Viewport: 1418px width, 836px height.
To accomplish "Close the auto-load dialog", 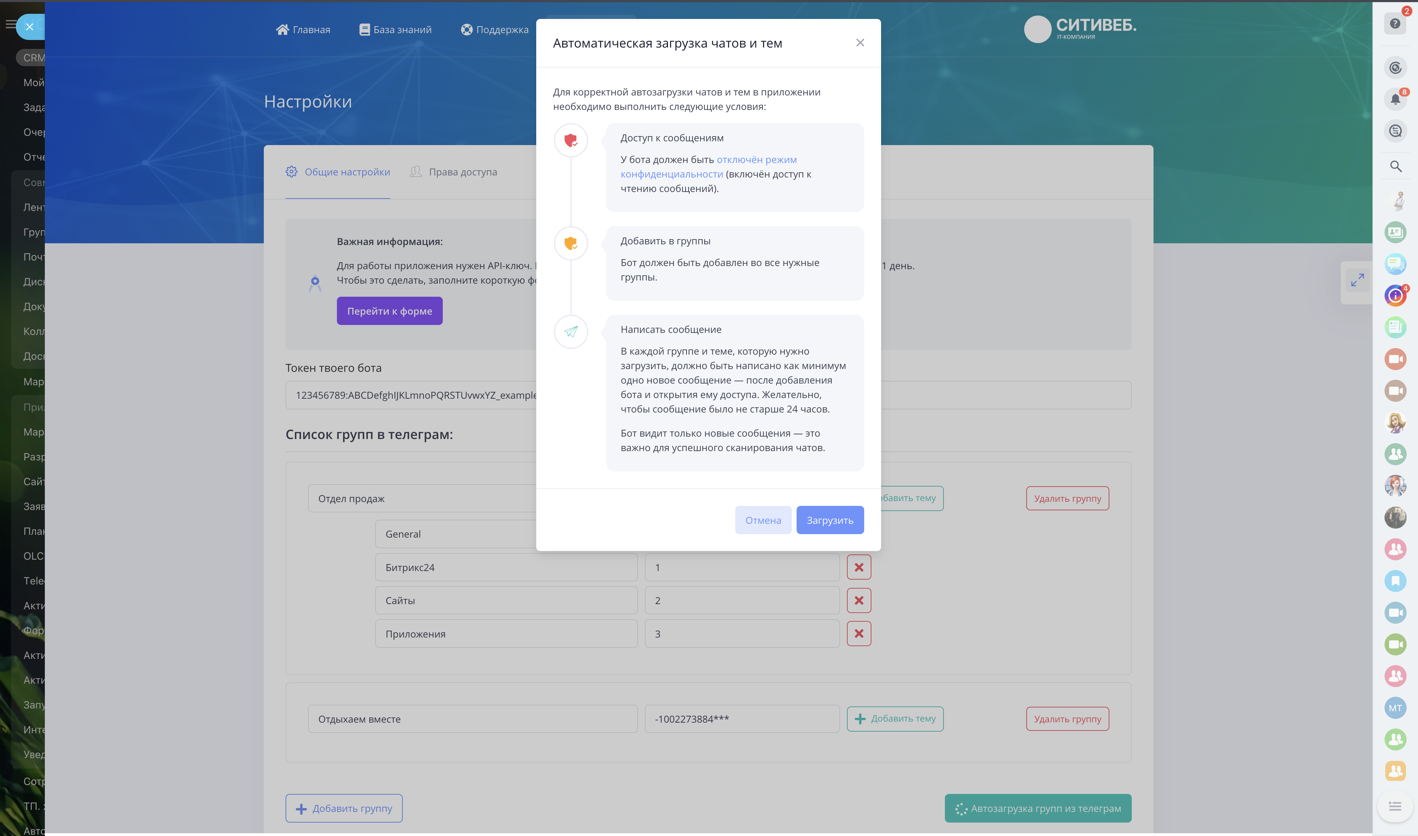I will [859, 43].
